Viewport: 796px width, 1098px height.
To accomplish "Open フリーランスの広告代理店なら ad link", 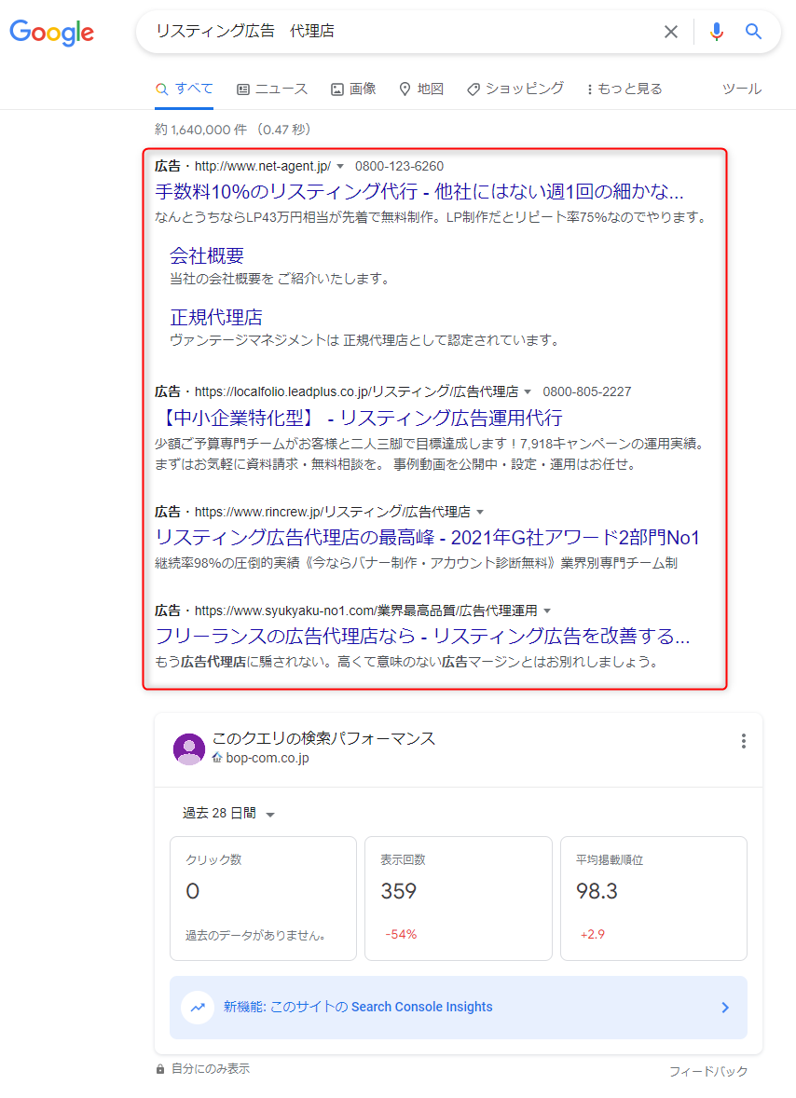I will tap(422, 636).
